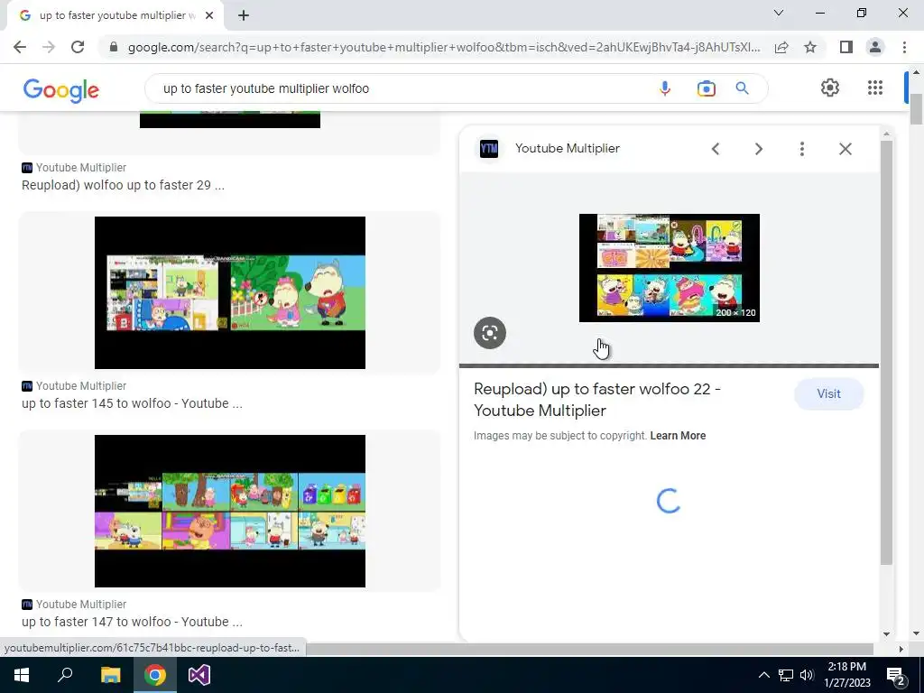Click the preview panel vertical scrollbar
Screen dimensions: 924x693
click(886, 353)
